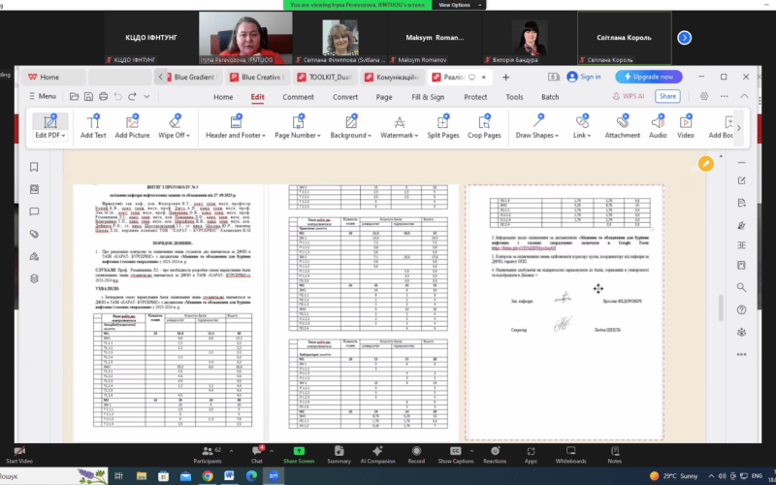Click Start Video in Zoom
The height and width of the screenshot is (485, 776).
coord(19,455)
